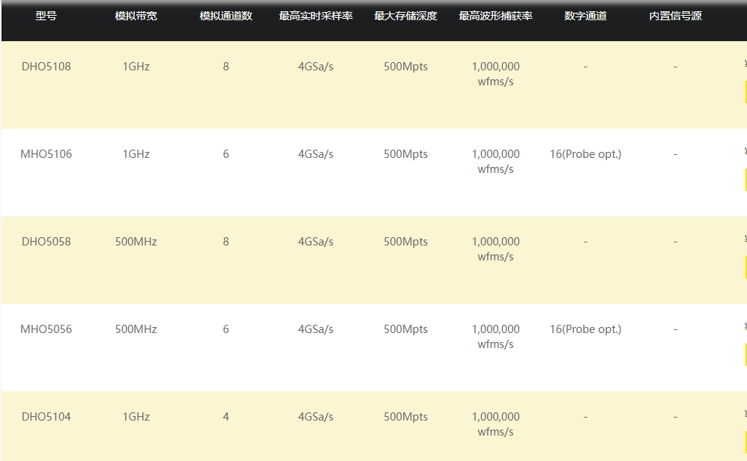Click the 内置信号源 column header
The height and width of the screenshot is (461, 747).
676,16
